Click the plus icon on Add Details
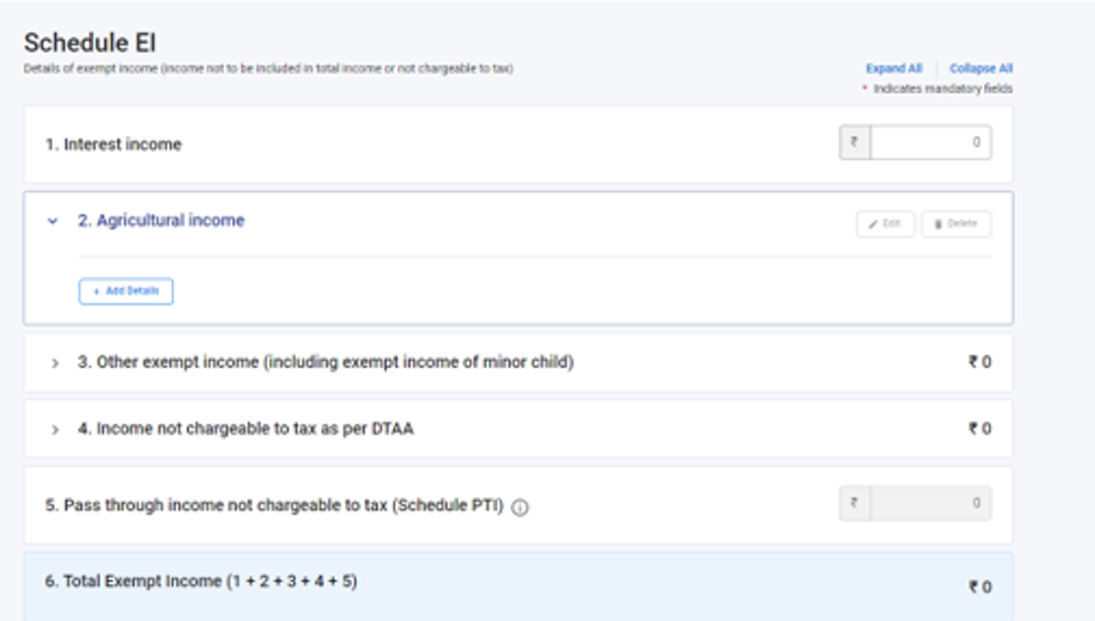This screenshot has width=1095, height=621. pos(96,292)
